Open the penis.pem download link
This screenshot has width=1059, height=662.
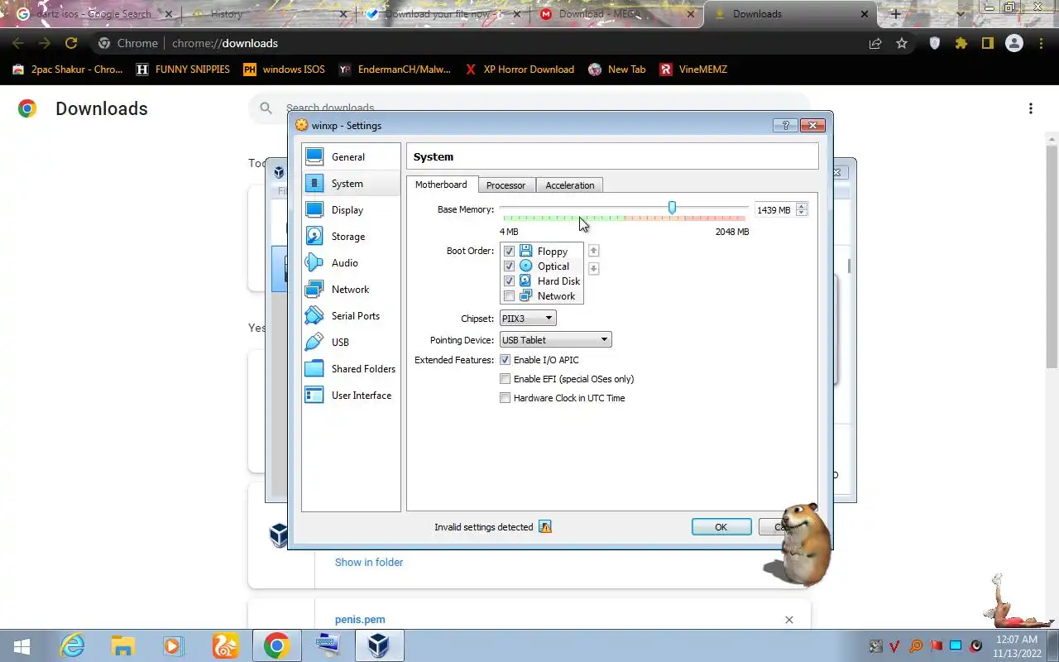pos(360,619)
